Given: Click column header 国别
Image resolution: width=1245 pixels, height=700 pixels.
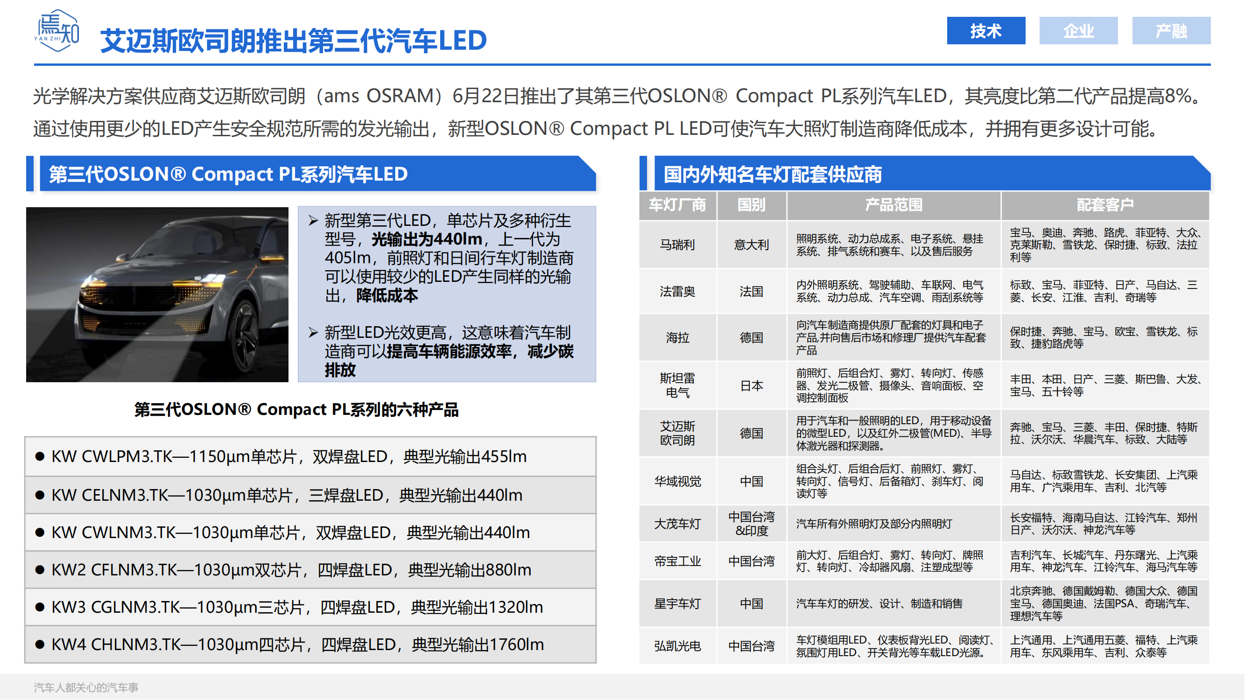Looking at the screenshot, I should 752,205.
